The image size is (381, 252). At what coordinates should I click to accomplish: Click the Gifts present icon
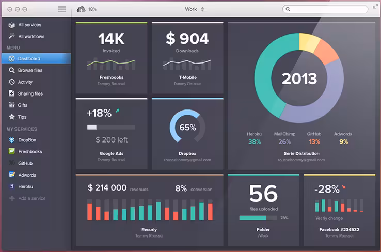click(x=11, y=105)
